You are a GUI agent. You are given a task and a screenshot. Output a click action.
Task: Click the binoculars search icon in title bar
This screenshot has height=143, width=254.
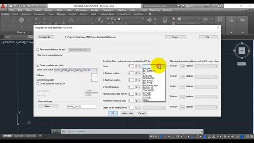[x=179, y=6]
